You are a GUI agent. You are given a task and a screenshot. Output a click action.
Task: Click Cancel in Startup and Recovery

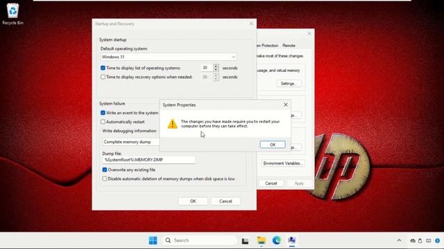[225, 201]
